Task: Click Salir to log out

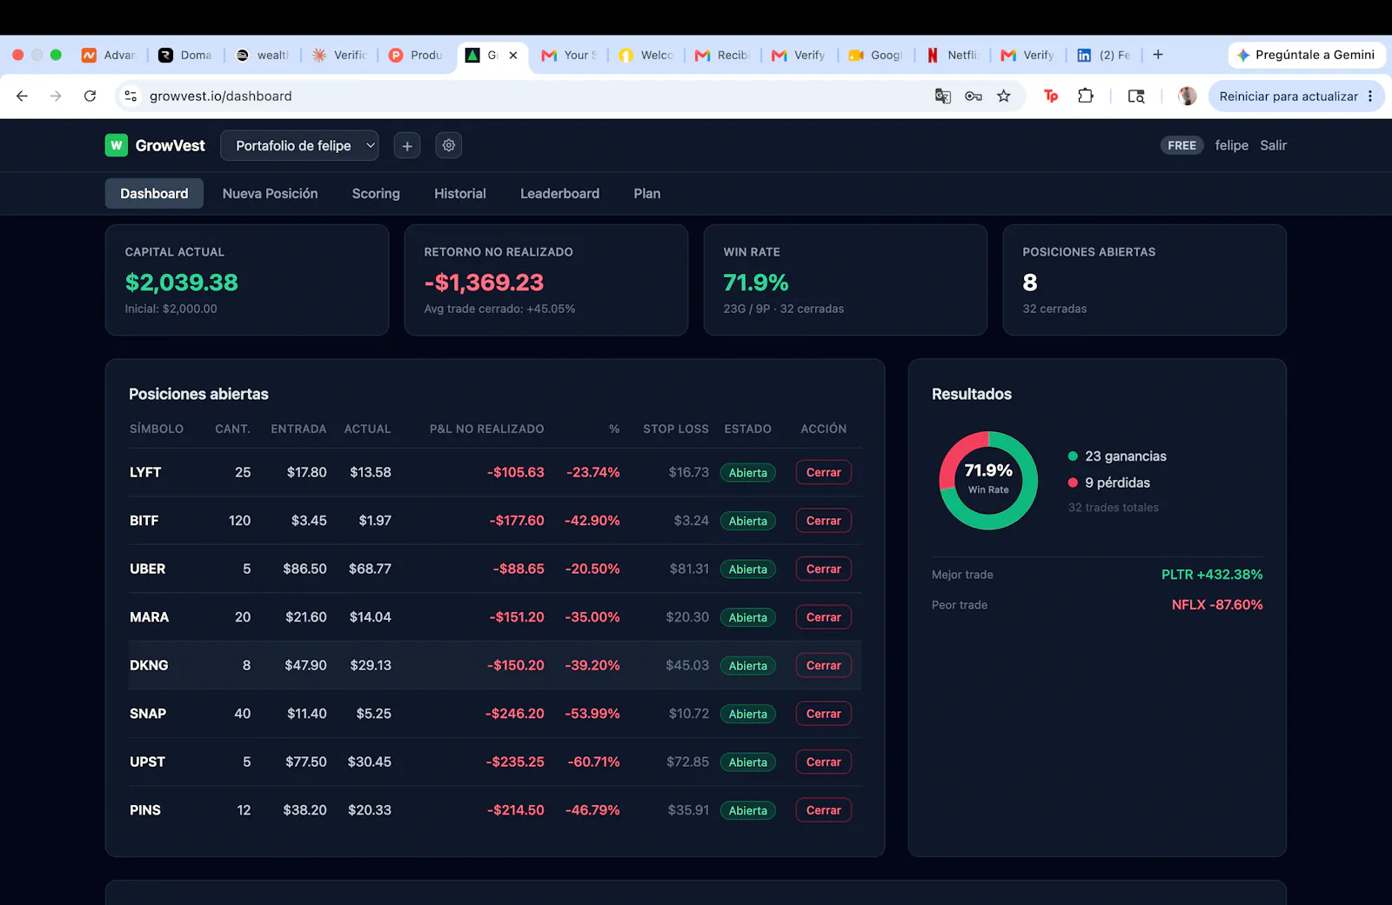Action: [1273, 145]
